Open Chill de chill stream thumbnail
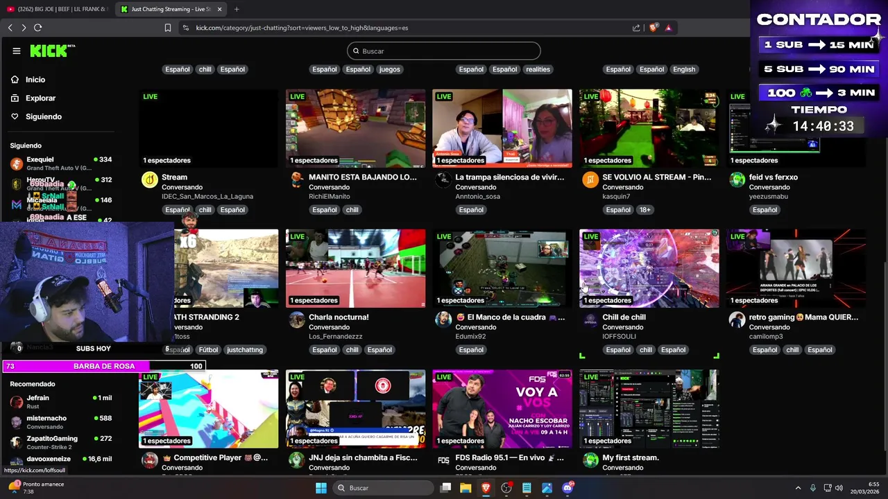 coord(649,268)
